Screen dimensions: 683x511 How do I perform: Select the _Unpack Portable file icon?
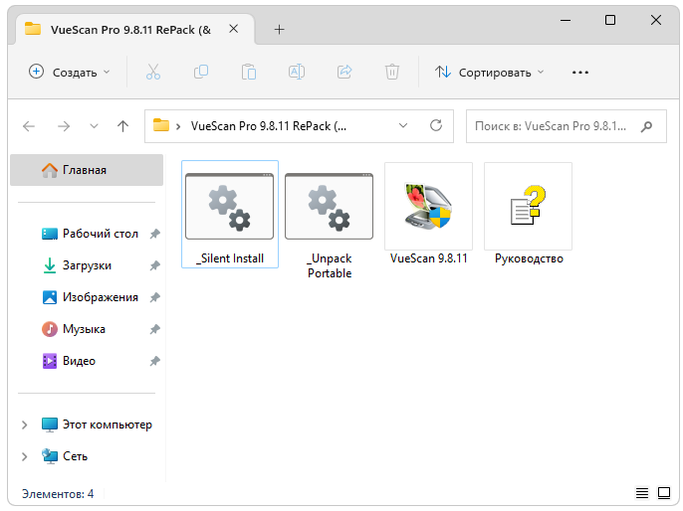coord(329,206)
